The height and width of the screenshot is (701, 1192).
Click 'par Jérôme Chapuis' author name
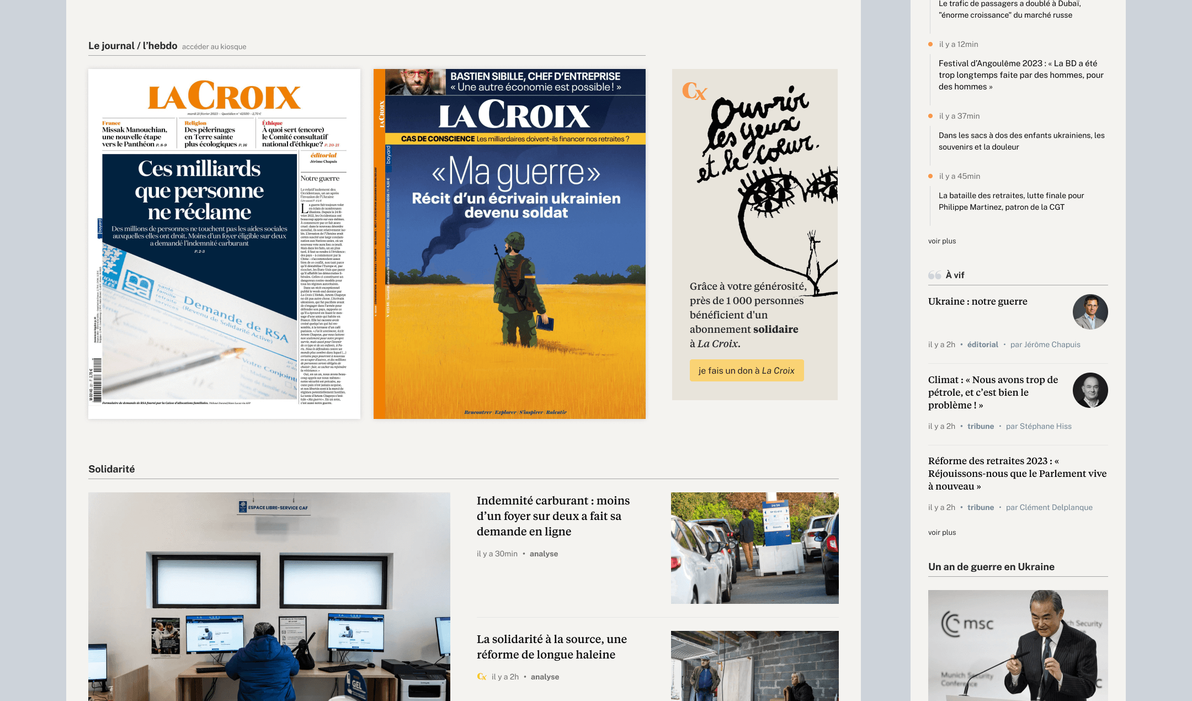pyautogui.click(x=1045, y=344)
